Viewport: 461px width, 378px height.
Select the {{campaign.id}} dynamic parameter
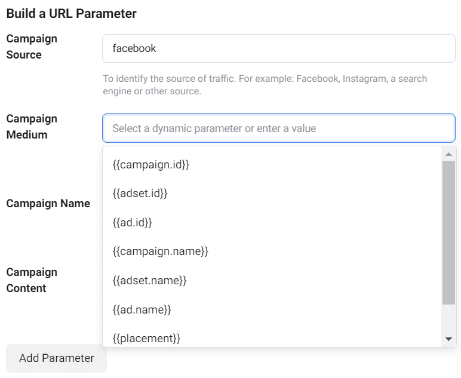[272, 165]
